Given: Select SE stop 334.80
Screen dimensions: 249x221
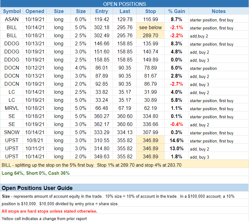Looking at the screenshot, I should coord(151,116).
